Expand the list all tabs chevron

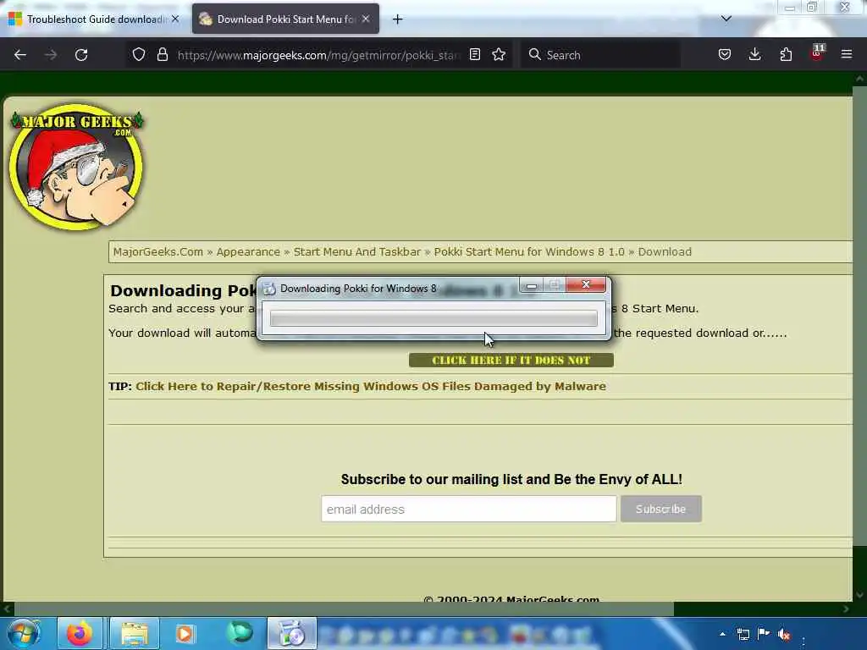coord(726,19)
